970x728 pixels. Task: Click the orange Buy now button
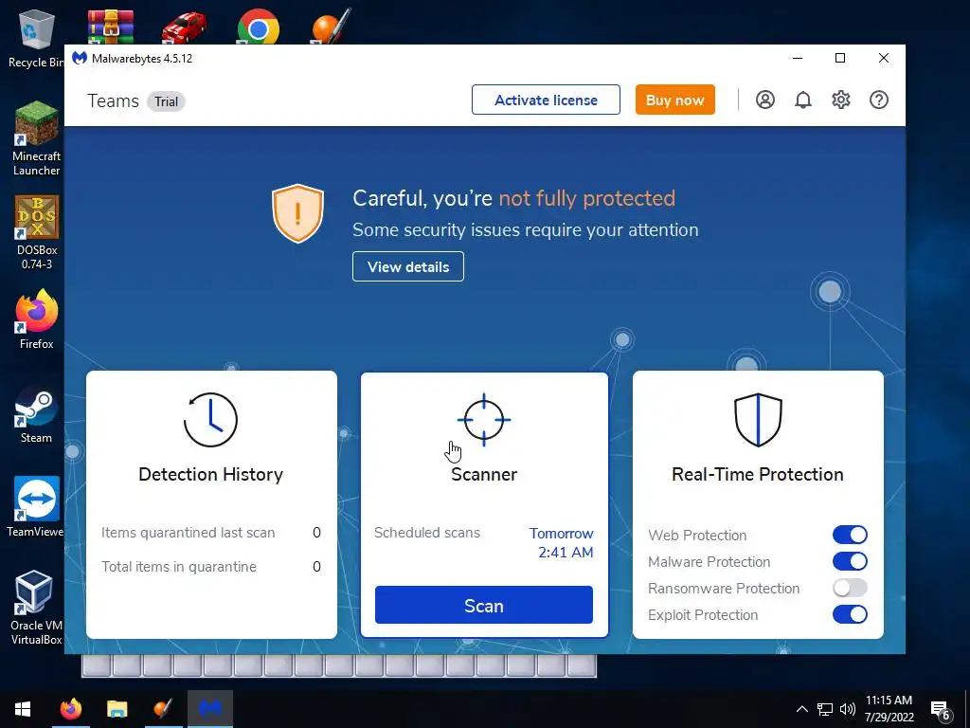674,100
